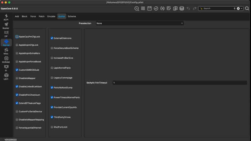
Task: Uncheck DisableLinkeditJettison
Action: pyautogui.click(x=17, y=87)
